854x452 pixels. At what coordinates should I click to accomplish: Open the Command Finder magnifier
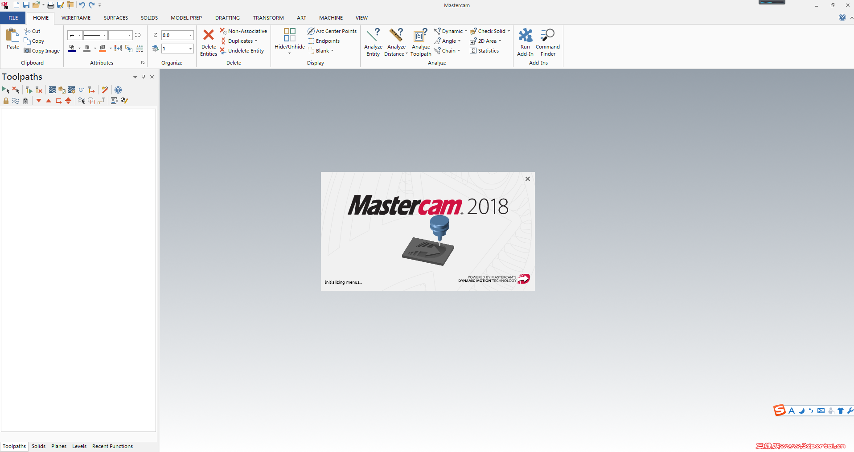click(x=547, y=35)
